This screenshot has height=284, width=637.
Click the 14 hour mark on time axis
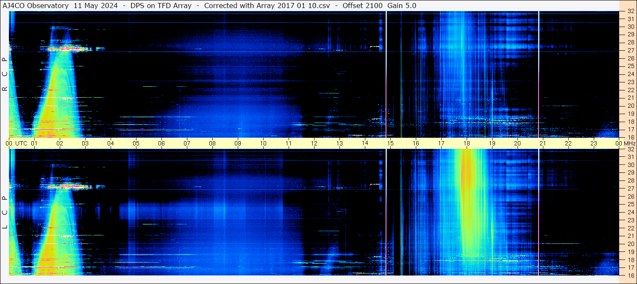365,143
